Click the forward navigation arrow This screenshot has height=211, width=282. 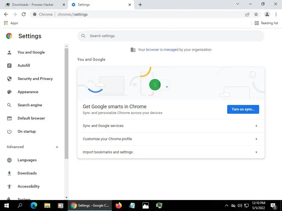pyautogui.click(x=15, y=14)
